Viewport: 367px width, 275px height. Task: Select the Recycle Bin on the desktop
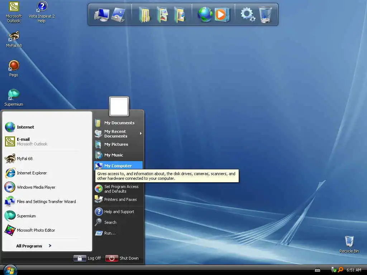(349, 245)
